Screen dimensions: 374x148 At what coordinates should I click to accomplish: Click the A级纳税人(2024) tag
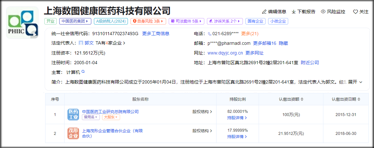pos(111,21)
